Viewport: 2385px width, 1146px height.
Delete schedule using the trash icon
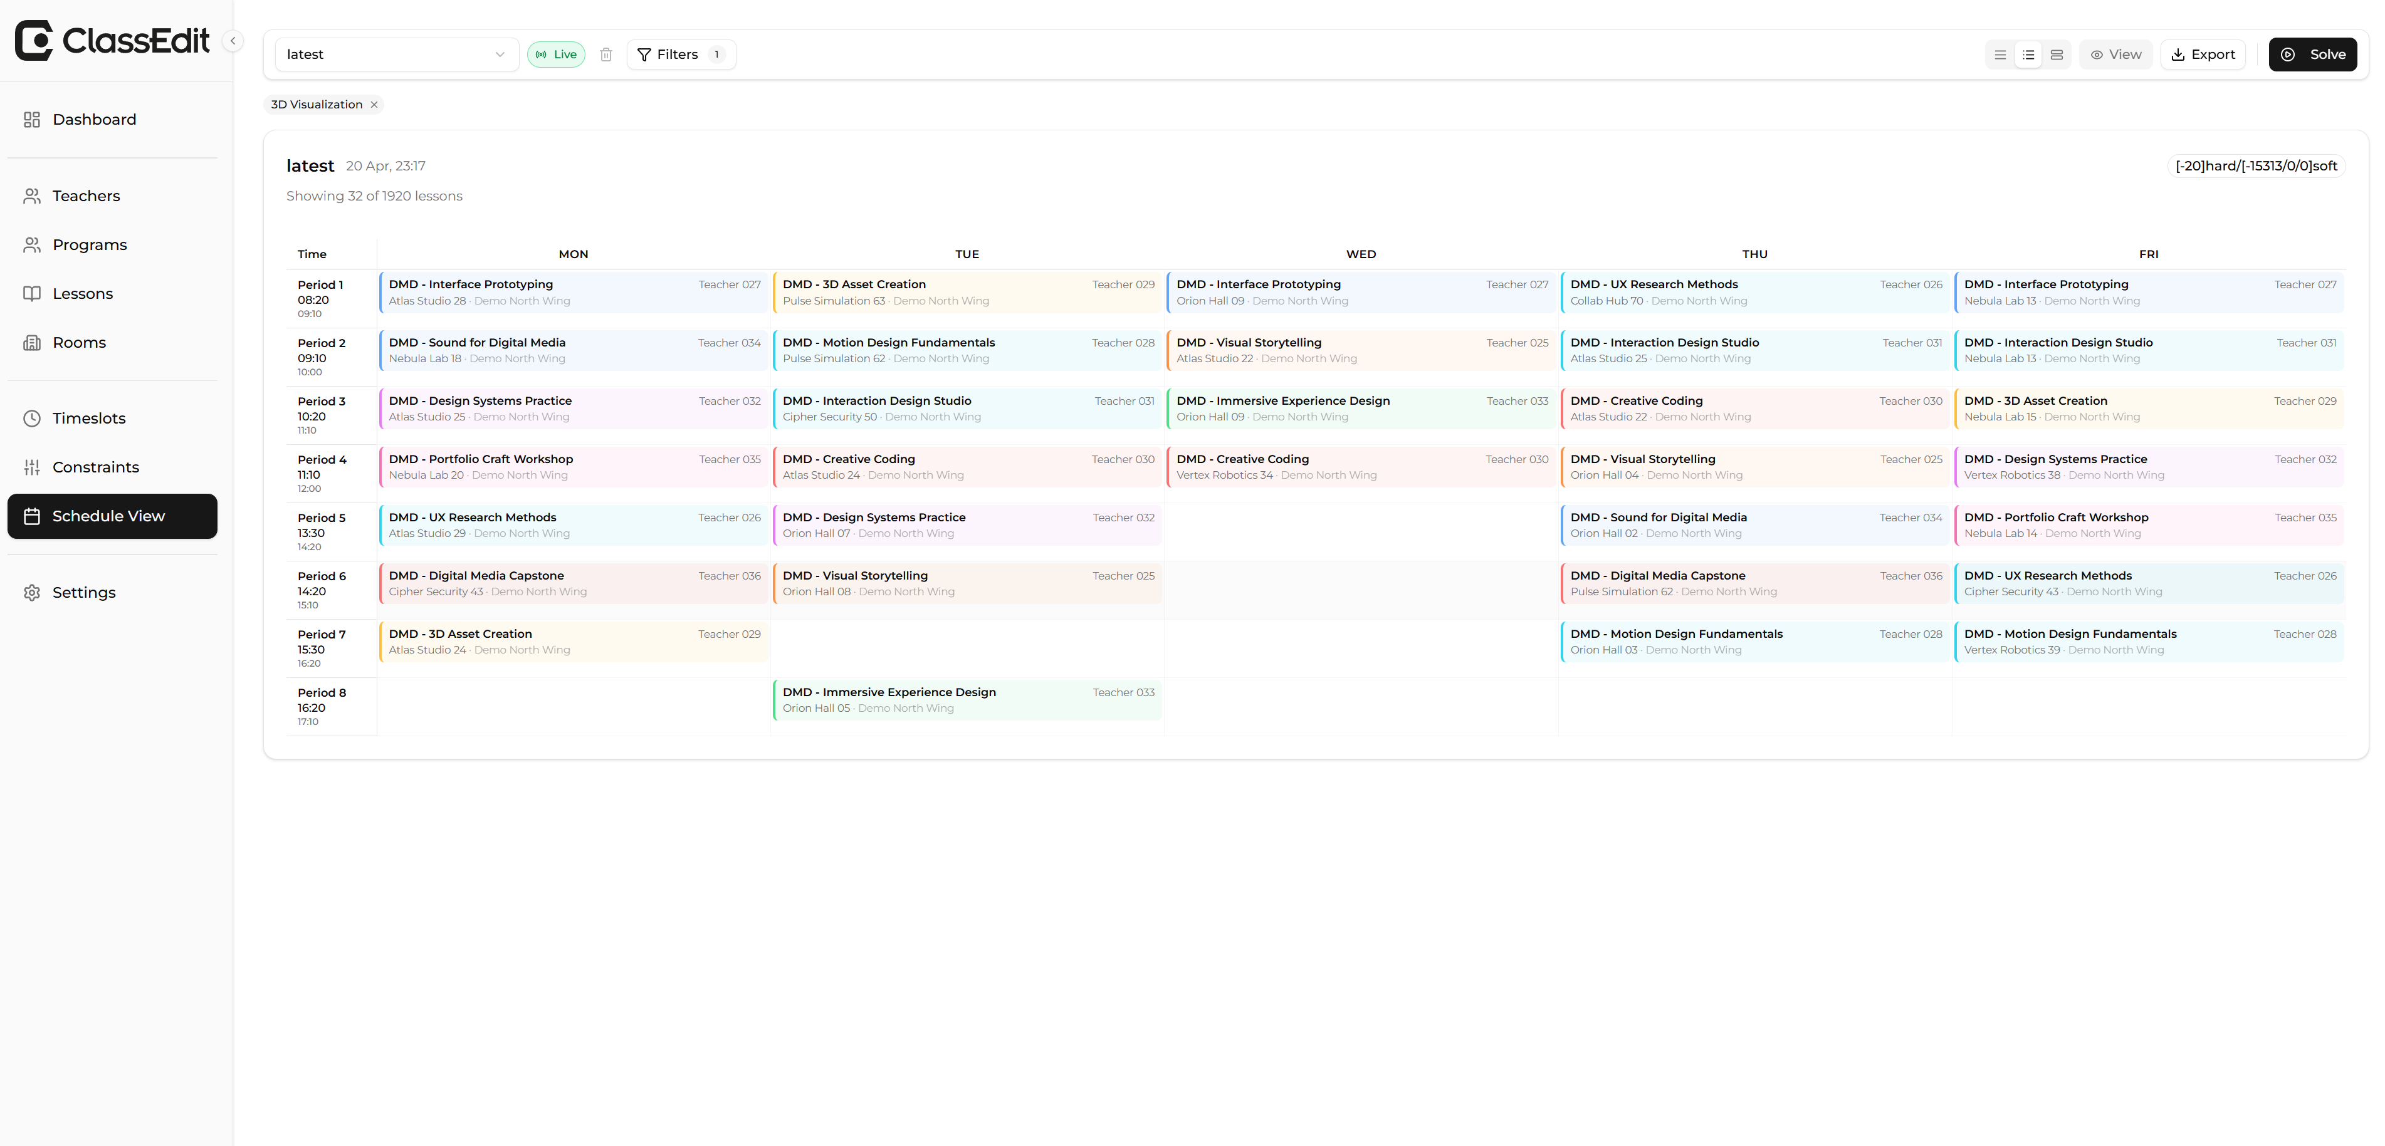click(x=605, y=55)
